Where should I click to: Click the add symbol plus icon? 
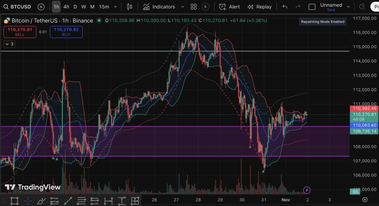[41, 7]
